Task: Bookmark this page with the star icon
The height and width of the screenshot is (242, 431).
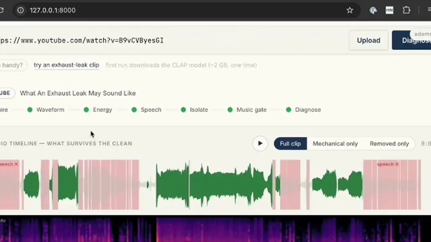Action: (x=350, y=10)
